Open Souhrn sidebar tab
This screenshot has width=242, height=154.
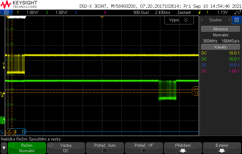click(215, 20)
